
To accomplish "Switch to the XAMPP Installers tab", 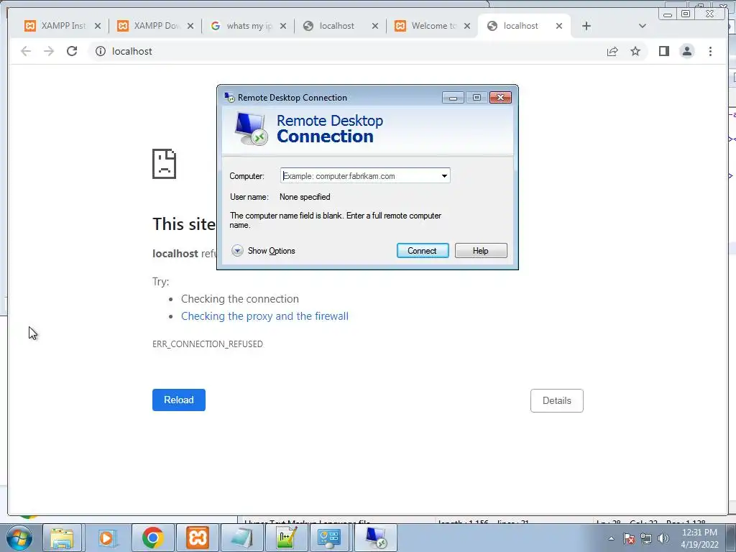I will pos(56,26).
